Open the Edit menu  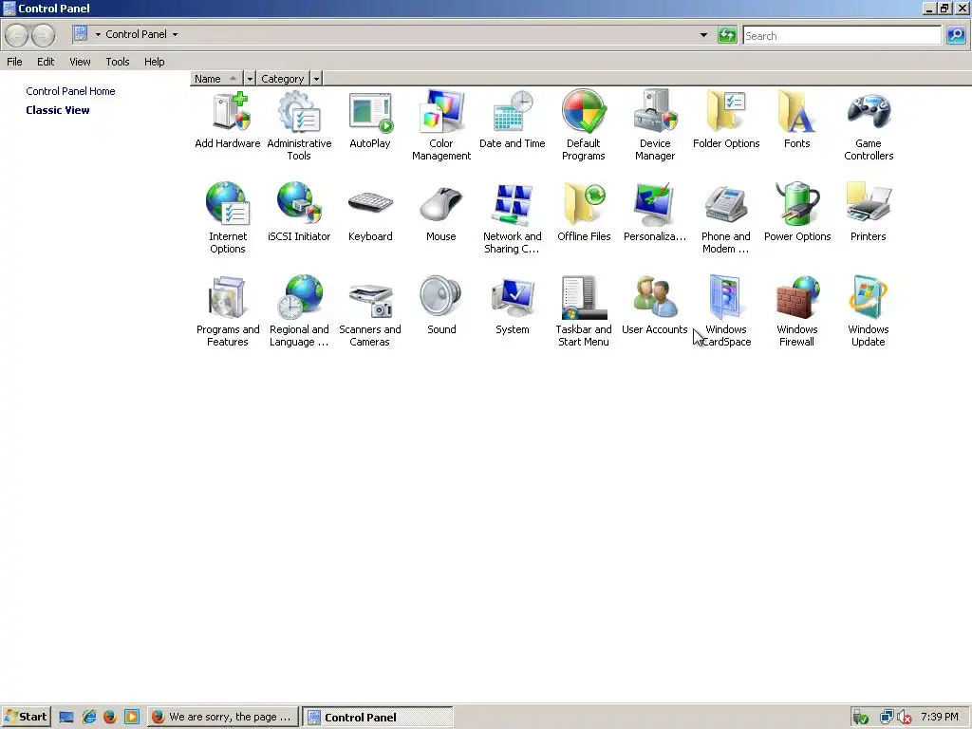(x=46, y=62)
